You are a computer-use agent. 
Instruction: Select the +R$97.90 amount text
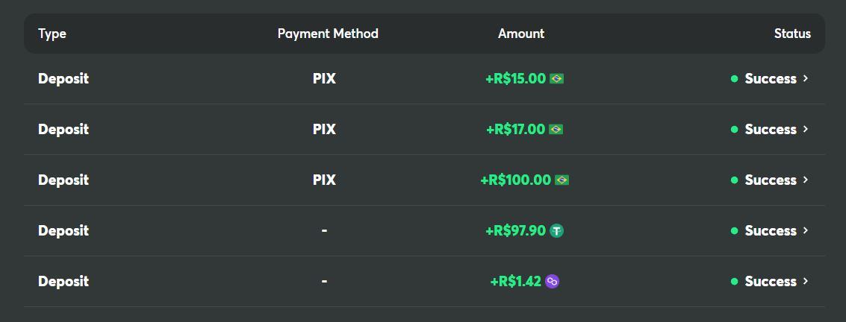516,230
